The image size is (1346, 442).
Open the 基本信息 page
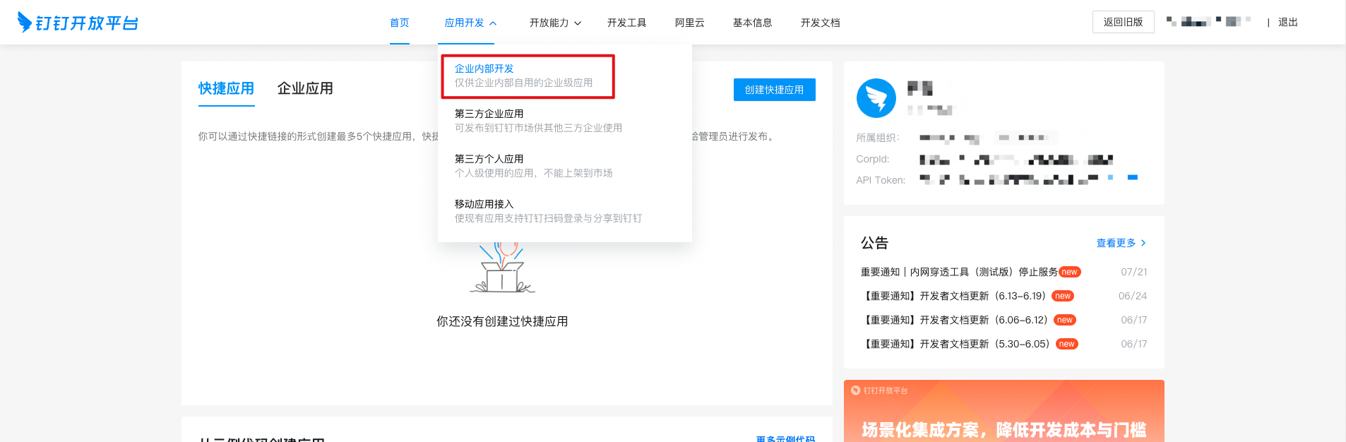(753, 23)
